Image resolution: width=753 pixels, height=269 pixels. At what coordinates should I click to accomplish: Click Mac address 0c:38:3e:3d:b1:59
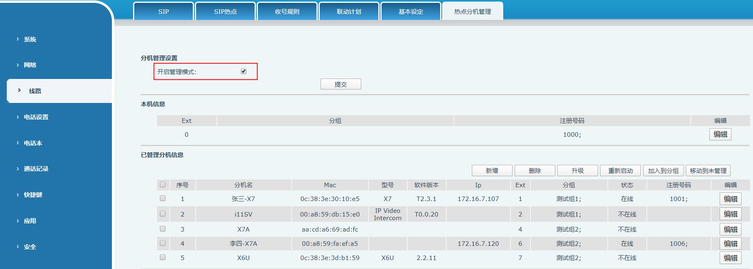coord(330,258)
